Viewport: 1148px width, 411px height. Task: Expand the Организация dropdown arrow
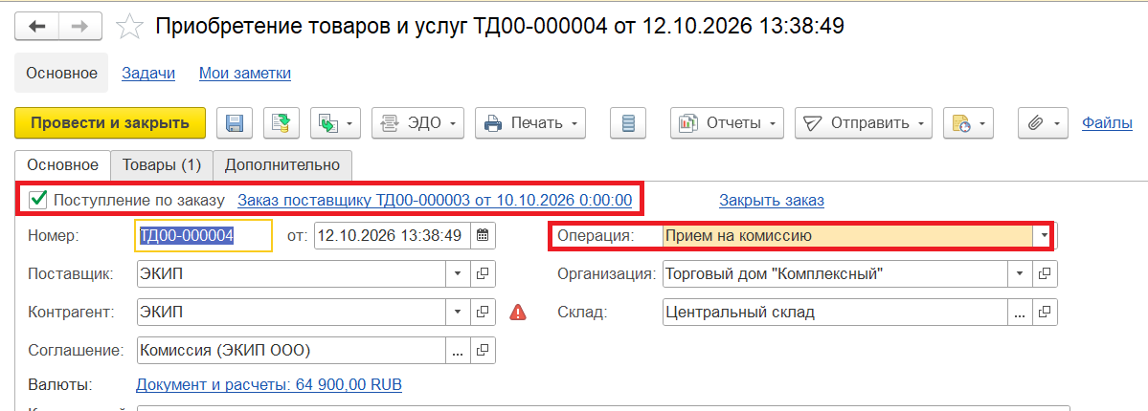pyautogui.click(x=1019, y=274)
